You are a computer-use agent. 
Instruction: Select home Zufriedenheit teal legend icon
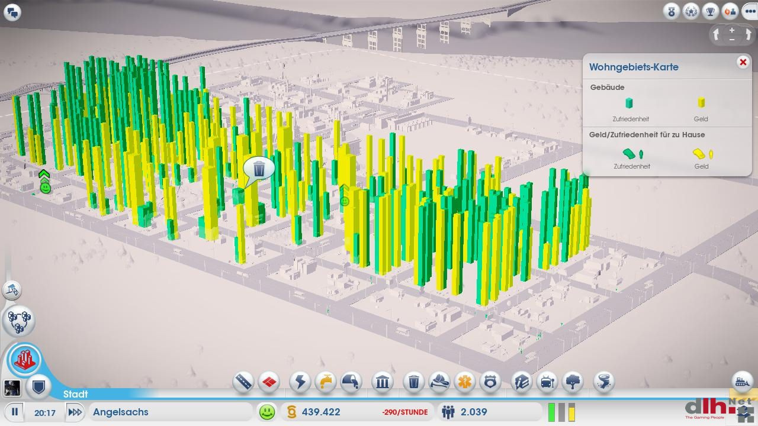tap(632, 154)
